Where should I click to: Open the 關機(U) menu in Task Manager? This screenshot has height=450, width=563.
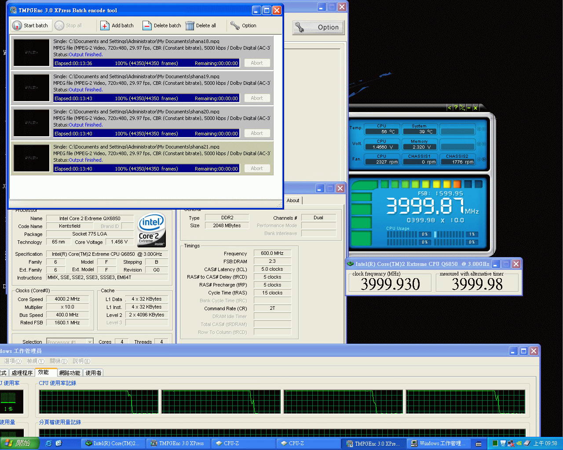tap(58, 361)
